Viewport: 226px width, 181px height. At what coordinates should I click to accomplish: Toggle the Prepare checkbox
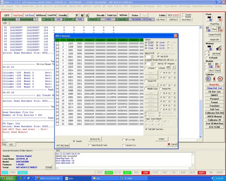click(166, 63)
